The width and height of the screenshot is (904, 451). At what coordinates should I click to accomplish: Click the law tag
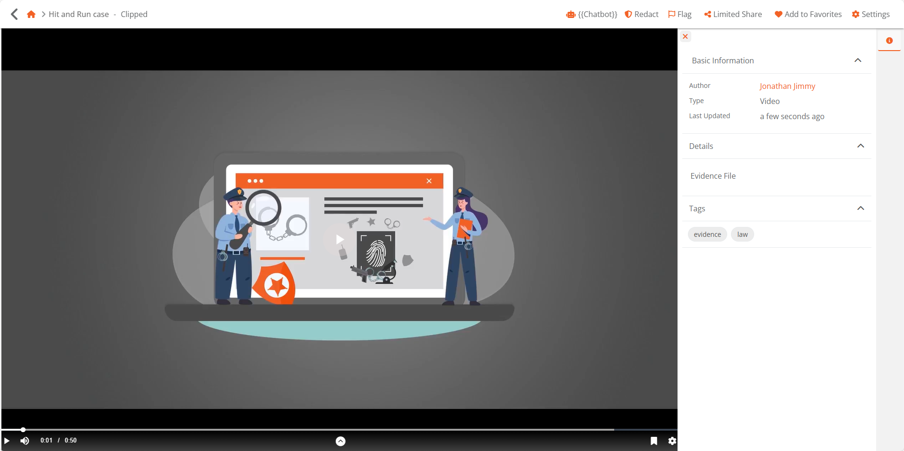point(742,234)
